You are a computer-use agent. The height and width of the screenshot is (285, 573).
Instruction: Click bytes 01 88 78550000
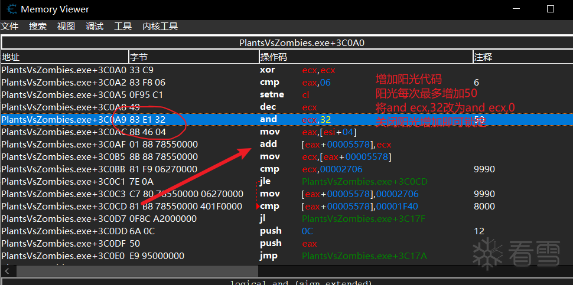click(x=164, y=145)
